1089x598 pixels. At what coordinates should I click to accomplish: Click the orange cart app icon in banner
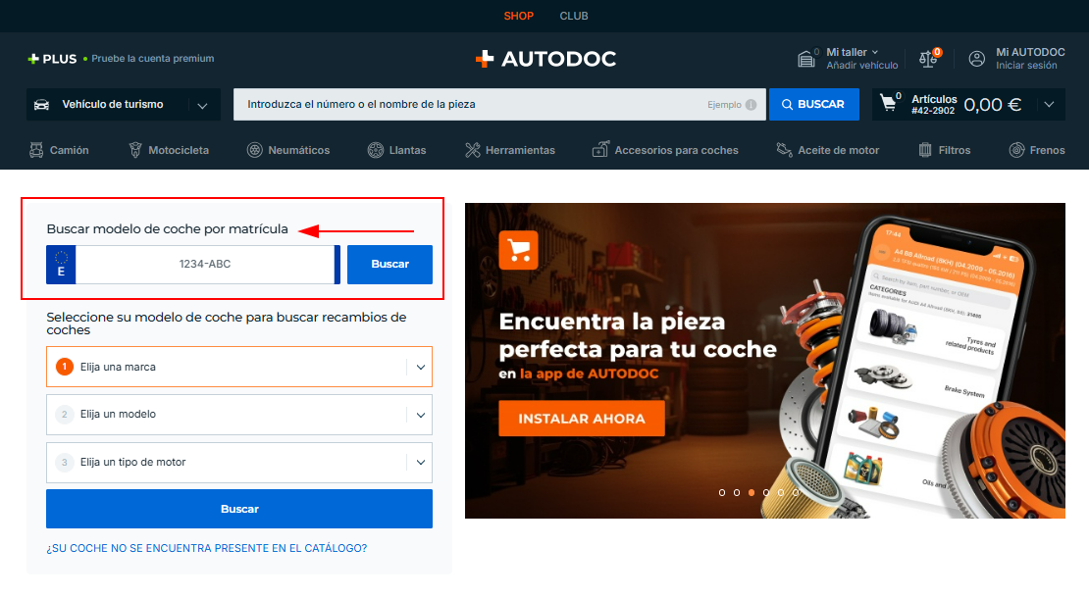518,250
